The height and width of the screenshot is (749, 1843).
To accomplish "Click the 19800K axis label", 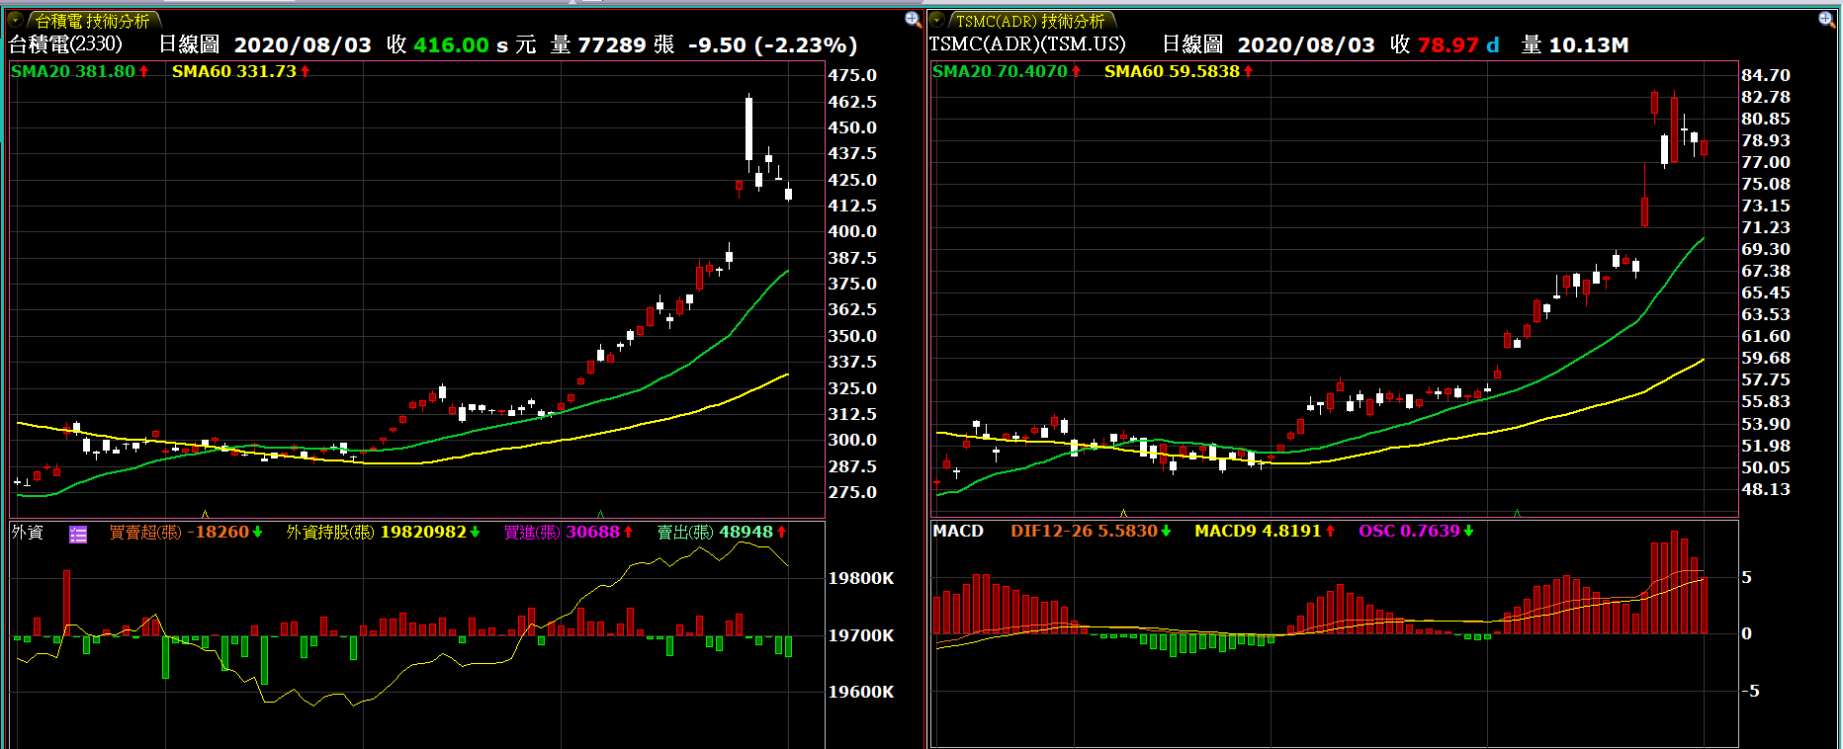I will tap(861, 578).
